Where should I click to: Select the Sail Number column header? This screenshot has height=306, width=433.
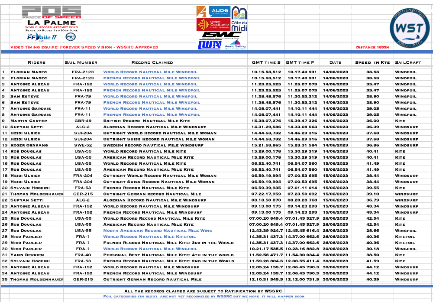[81, 62]
